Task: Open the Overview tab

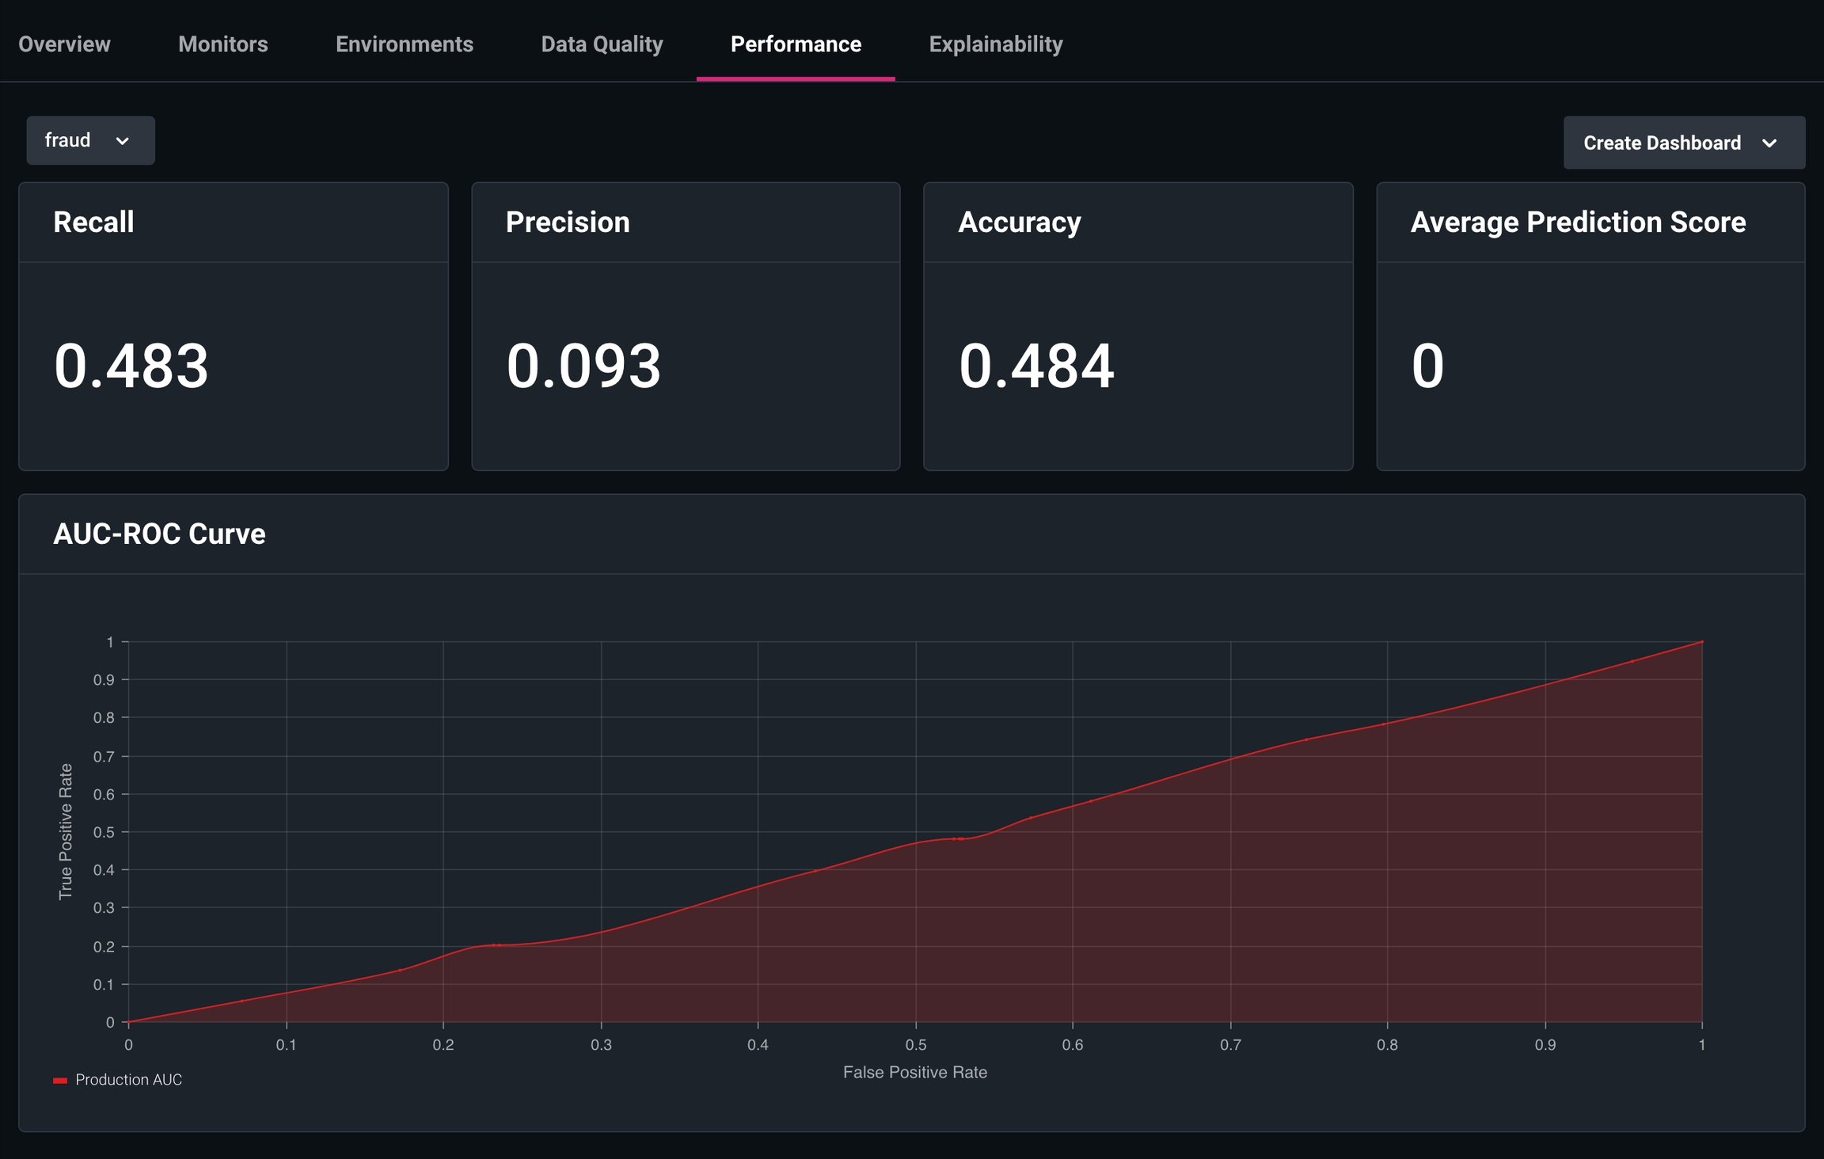Action: [64, 44]
